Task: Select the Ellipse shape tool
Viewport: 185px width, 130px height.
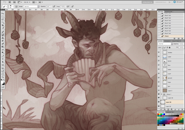Action: pos(3,65)
